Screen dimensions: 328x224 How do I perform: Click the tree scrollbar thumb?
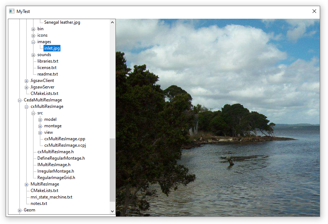[112, 170]
